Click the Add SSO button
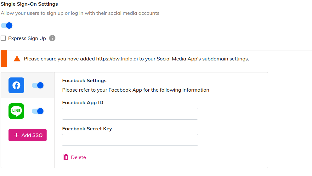Viewport: 312px width, 176px height. pos(27,135)
